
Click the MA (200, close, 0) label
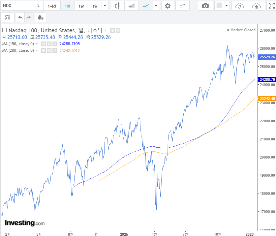[x=18, y=50]
